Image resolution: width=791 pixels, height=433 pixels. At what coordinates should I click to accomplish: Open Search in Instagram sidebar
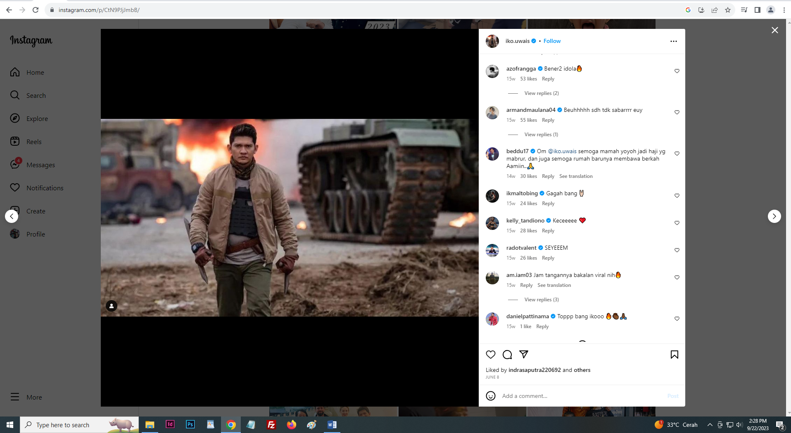[28, 95]
